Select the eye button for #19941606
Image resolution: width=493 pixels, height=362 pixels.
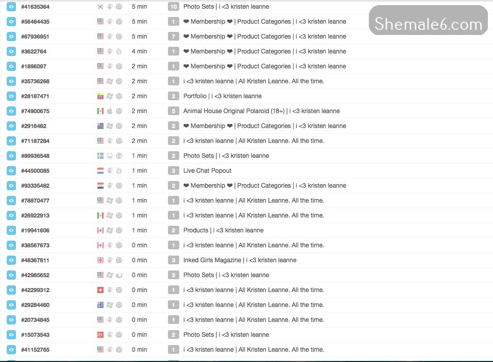click(11, 230)
